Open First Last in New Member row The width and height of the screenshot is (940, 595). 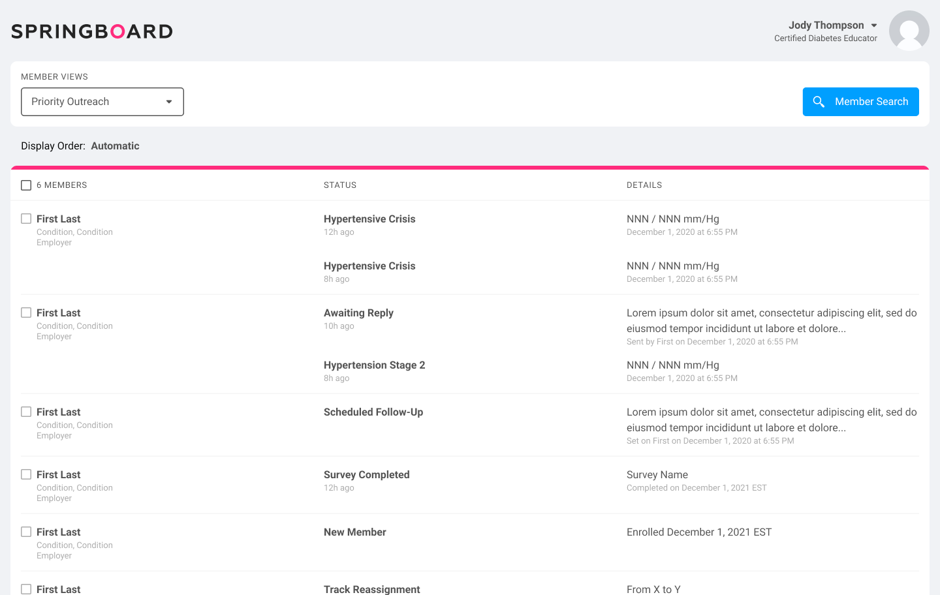pos(59,532)
